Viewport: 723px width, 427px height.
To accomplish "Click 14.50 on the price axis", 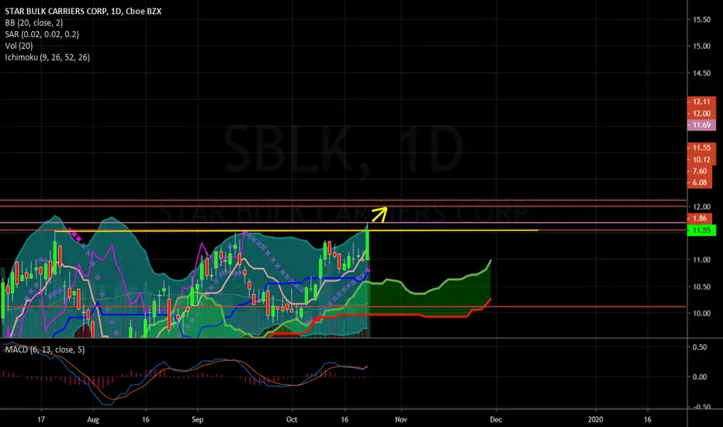I will [x=701, y=73].
